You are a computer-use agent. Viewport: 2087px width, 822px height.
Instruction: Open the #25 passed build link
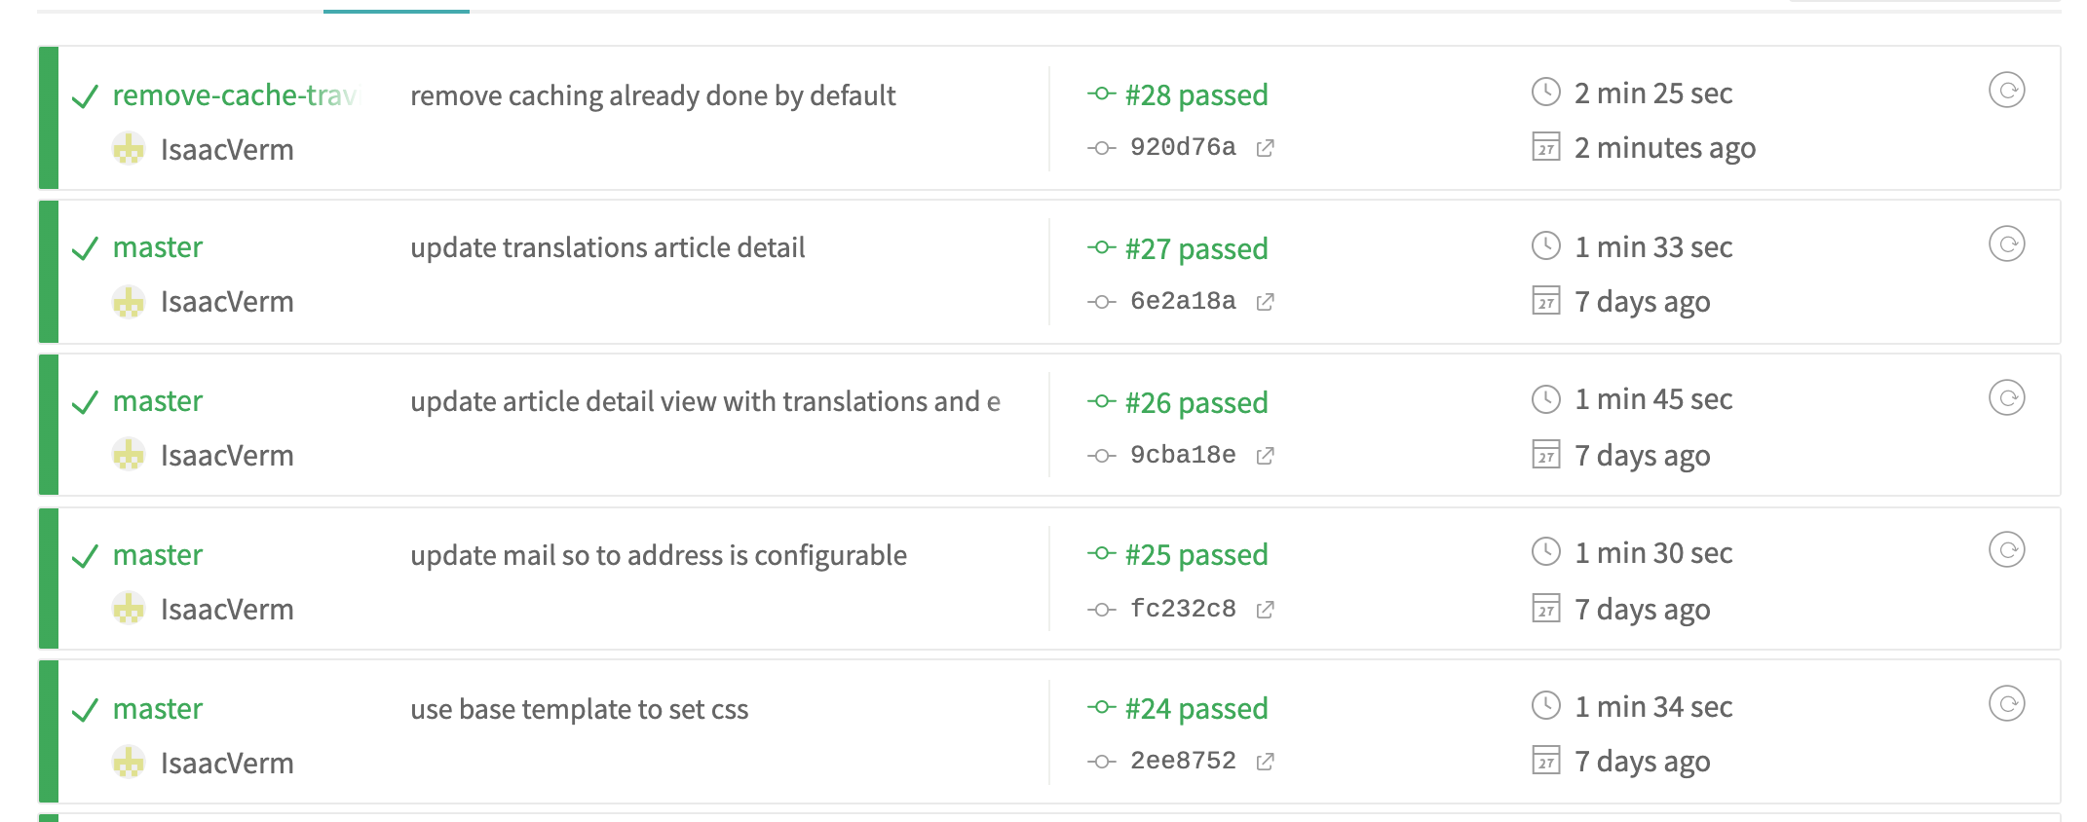[1196, 555]
